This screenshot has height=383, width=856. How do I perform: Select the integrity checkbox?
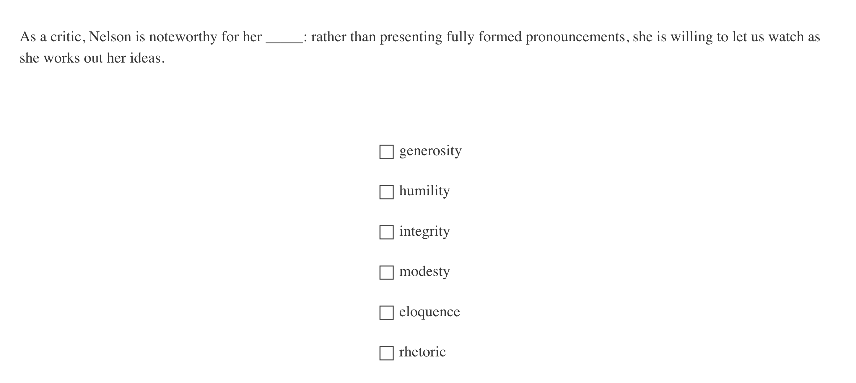[386, 232]
